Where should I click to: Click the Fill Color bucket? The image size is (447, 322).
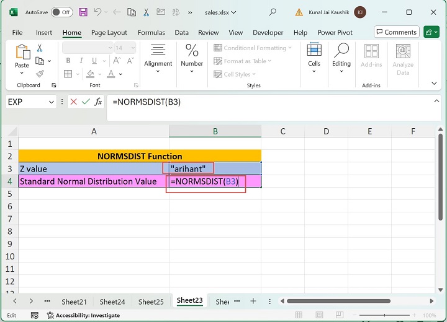(x=91, y=74)
